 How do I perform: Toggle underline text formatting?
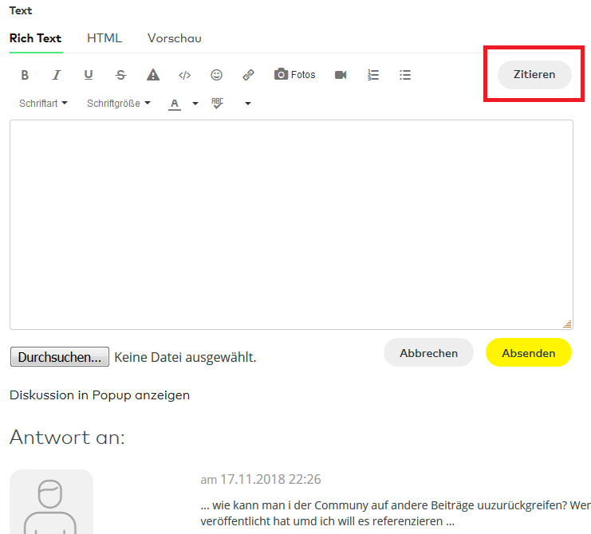click(x=89, y=75)
